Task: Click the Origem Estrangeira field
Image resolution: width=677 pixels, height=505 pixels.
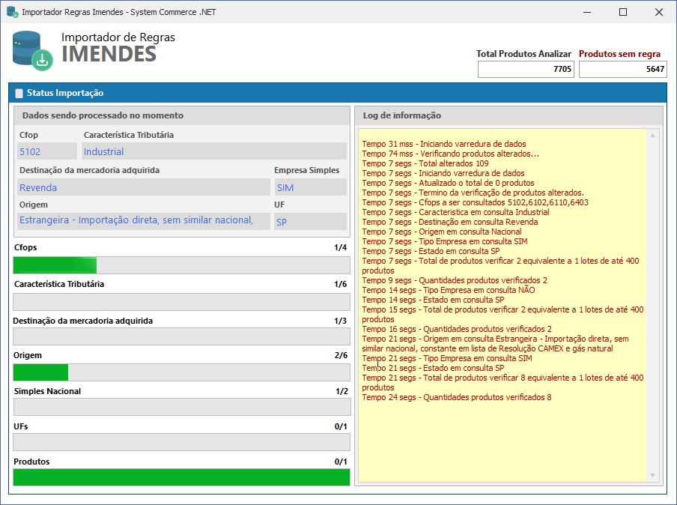Action: click(x=142, y=220)
